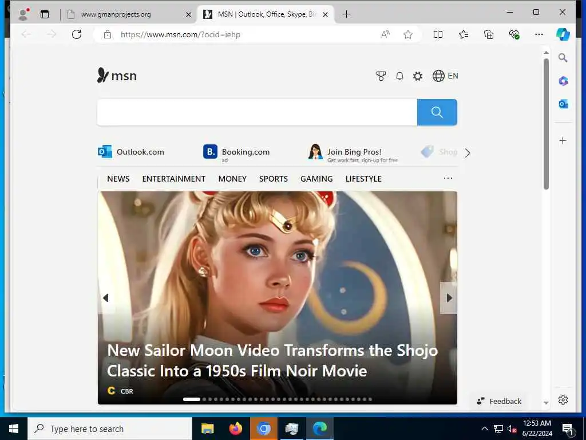Open a new browser tab
Image resolution: width=586 pixels, height=440 pixels.
click(346, 14)
